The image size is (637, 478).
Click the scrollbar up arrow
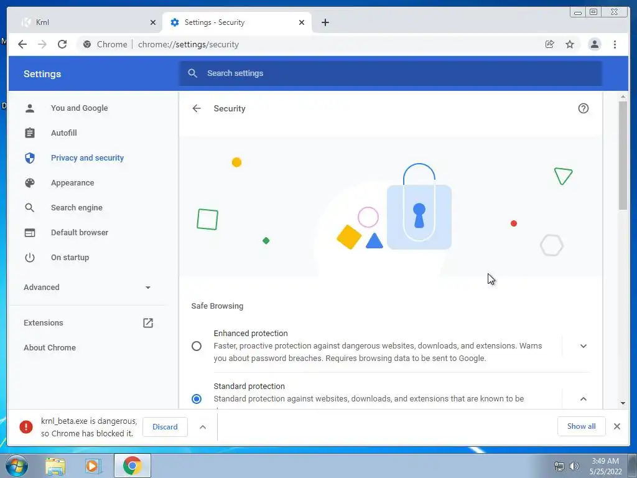623,96
